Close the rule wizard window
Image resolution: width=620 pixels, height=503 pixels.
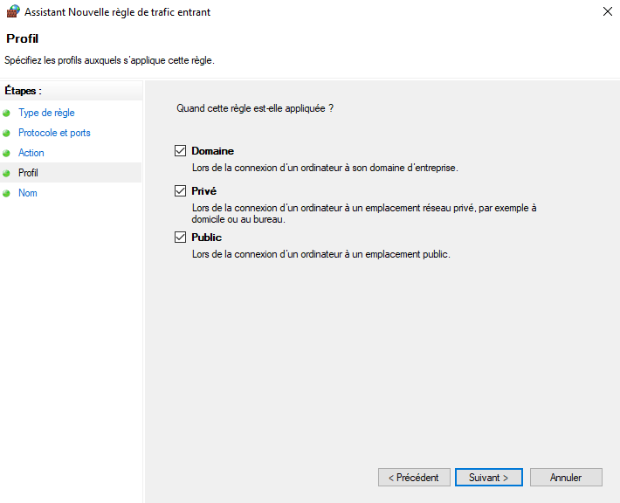tap(606, 12)
